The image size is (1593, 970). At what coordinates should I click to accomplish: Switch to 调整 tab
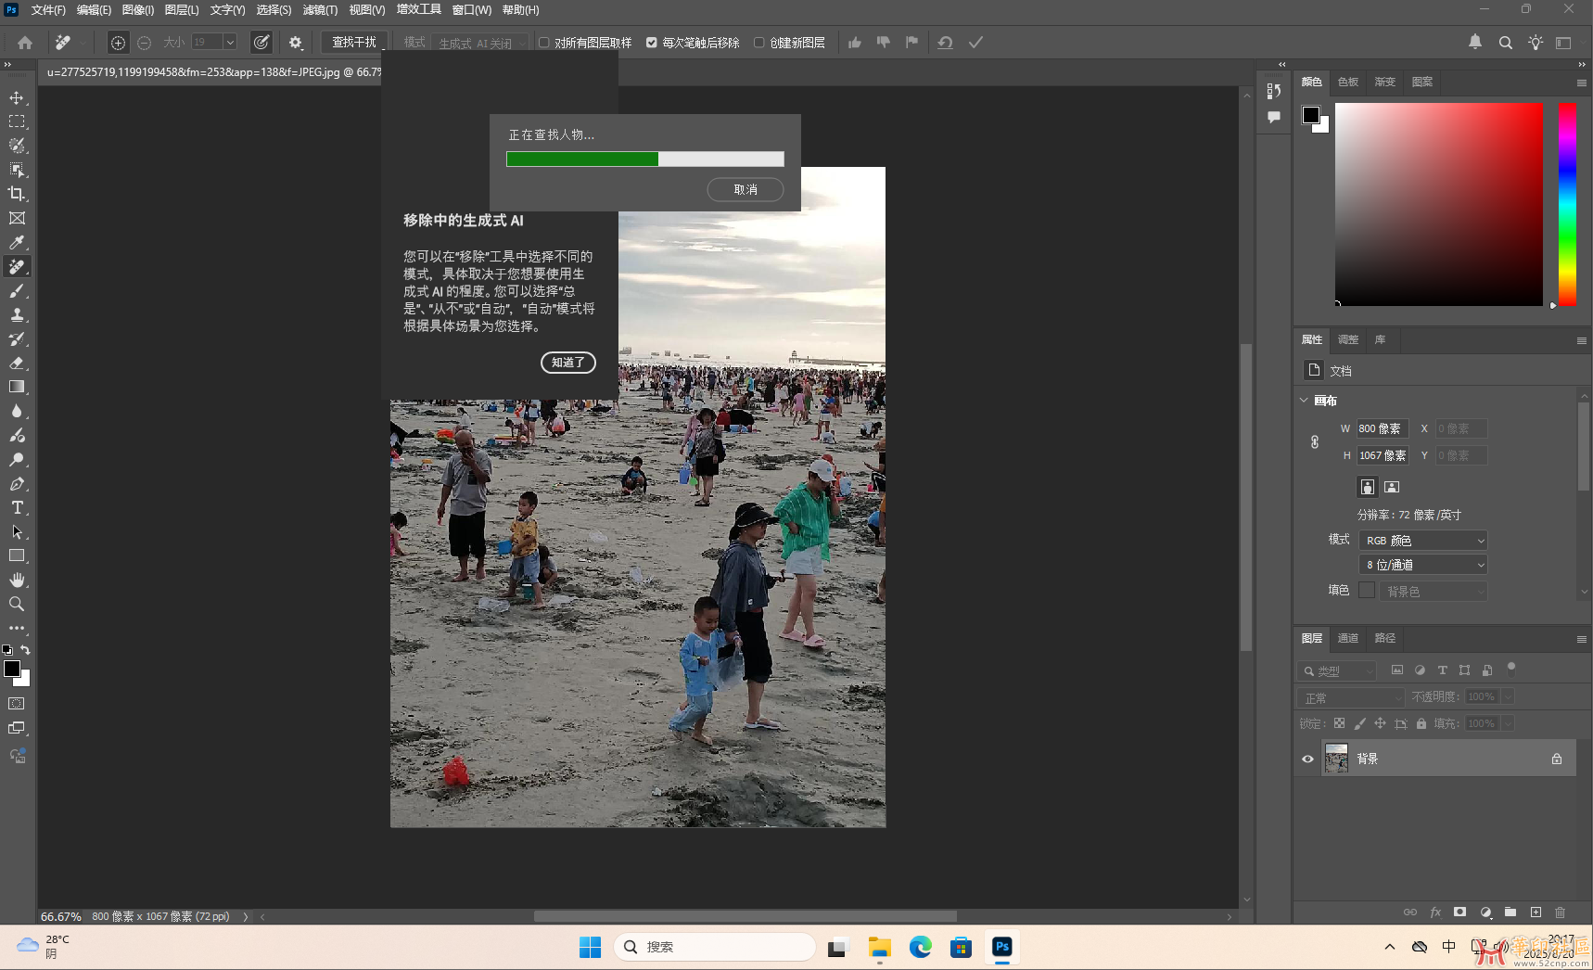point(1348,339)
